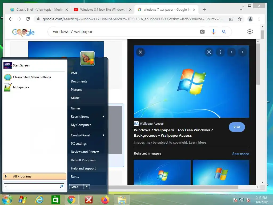273x205 pixels.
Task: Click Learn More copyright link
Action: pos(198,143)
